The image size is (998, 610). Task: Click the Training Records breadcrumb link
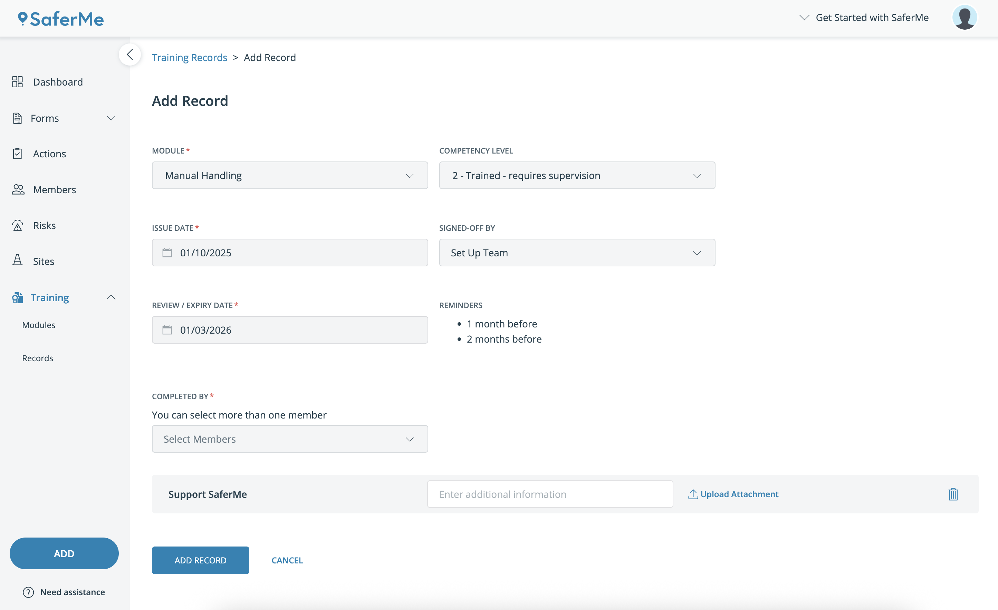coord(189,58)
